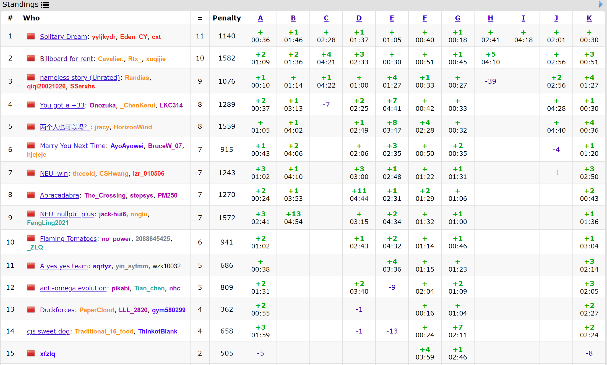This screenshot has height=365, width=607.
Task: Click the -39 cell for problem H
Action: pos(490,81)
